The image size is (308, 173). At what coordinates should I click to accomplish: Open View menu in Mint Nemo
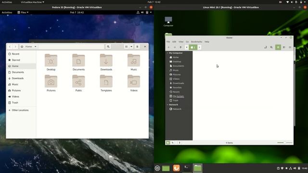click(181, 42)
